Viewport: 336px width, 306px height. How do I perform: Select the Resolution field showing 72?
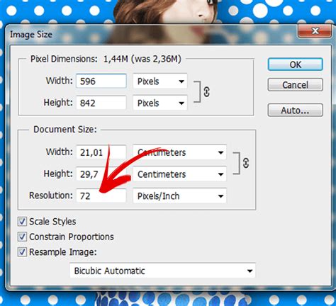[101, 195]
